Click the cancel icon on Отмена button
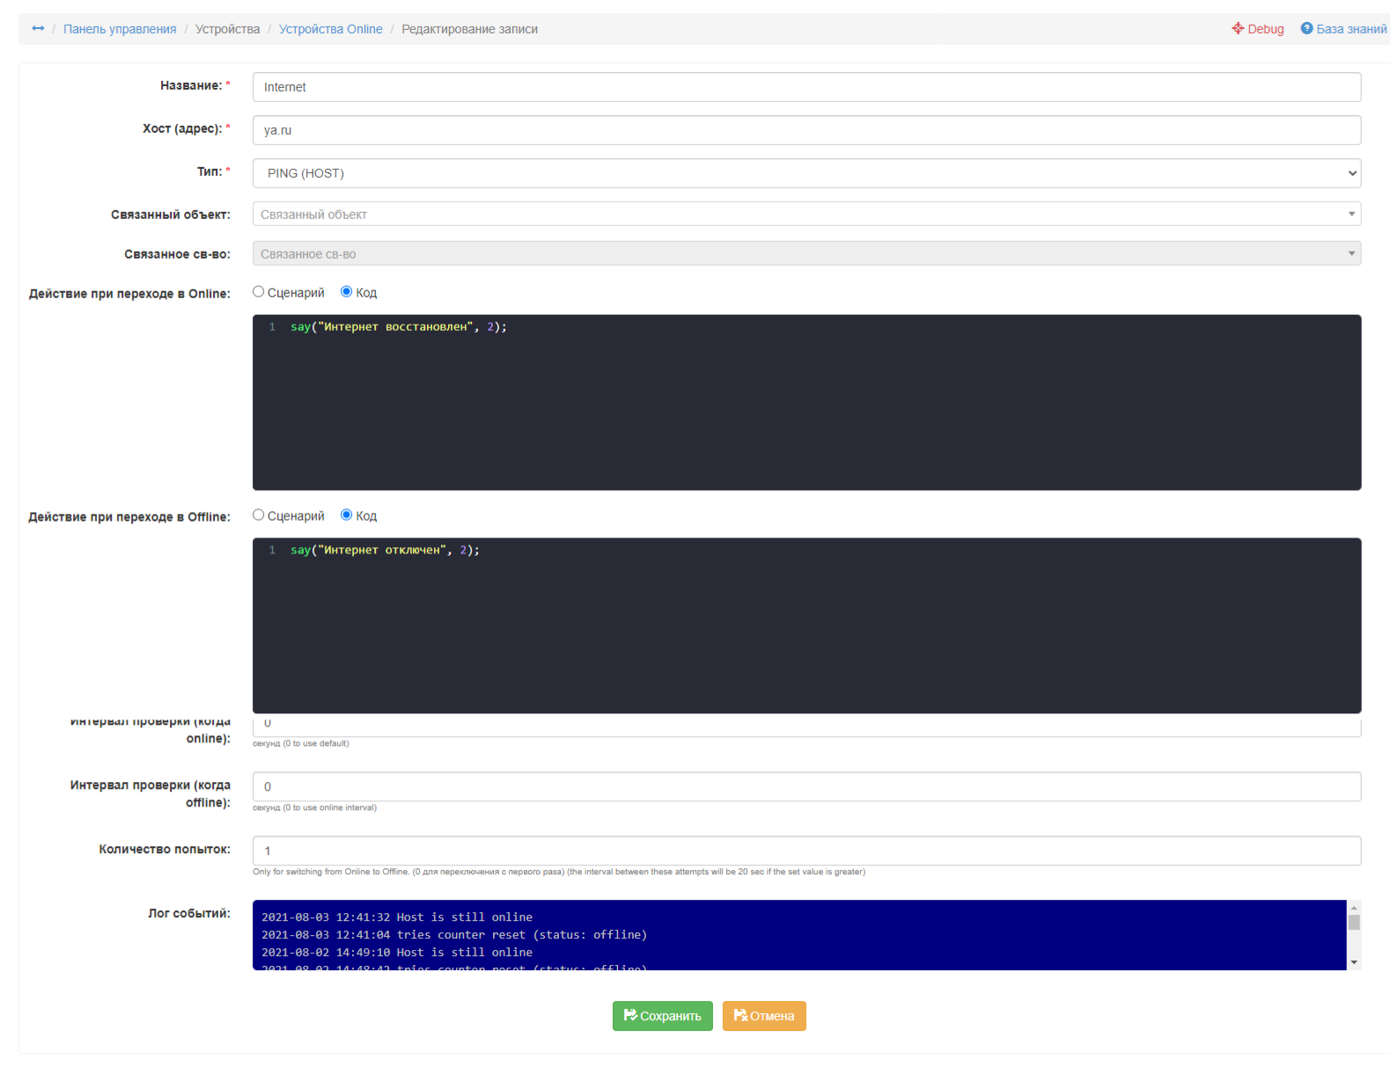1390x1074 pixels. (x=739, y=1015)
